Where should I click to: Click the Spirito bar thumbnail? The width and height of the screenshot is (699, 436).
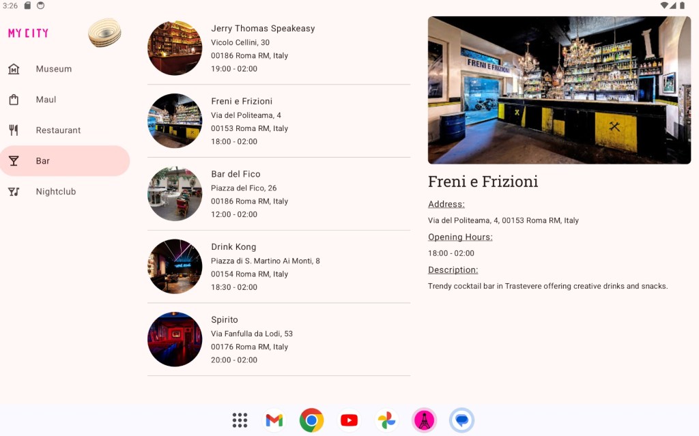pos(175,339)
